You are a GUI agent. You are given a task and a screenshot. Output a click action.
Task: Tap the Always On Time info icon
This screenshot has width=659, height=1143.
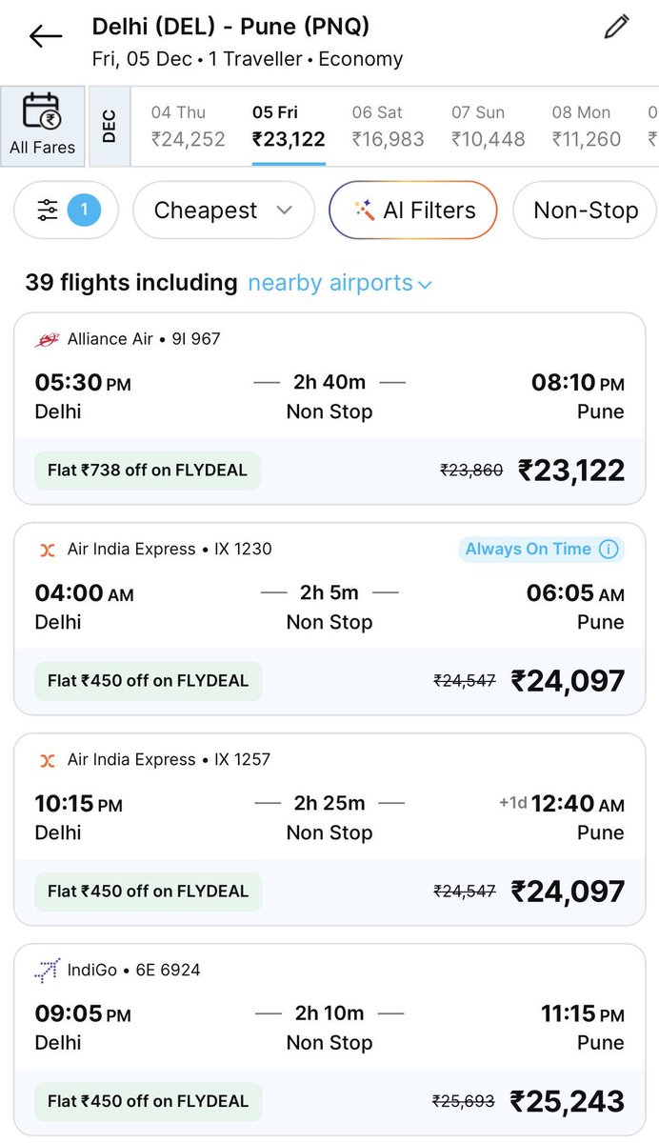tap(609, 549)
